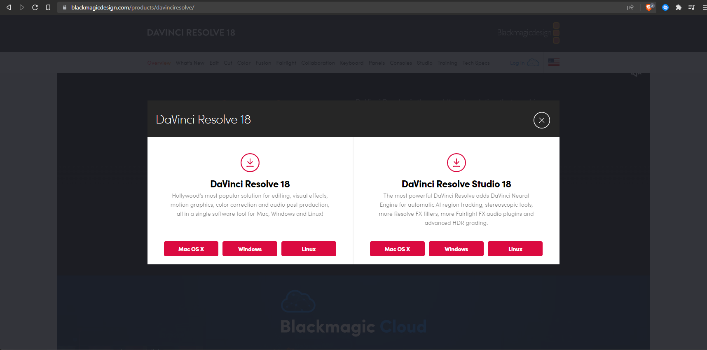Open the Overview tab in the product navigation
The height and width of the screenshot is (350, 707).
coord(159,63)
